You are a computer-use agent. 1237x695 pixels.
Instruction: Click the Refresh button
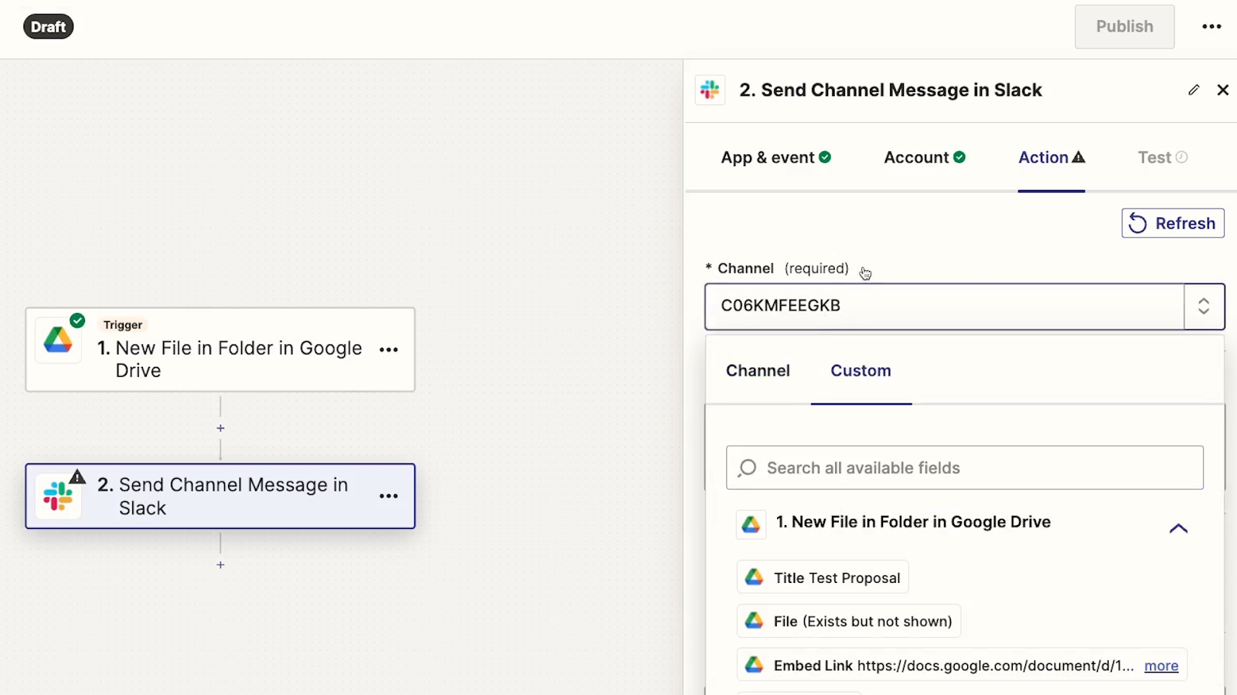click(1173, 223)
